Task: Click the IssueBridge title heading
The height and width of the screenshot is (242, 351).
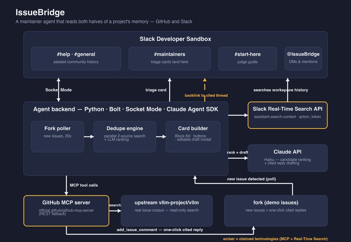Action: pos(40,12)
